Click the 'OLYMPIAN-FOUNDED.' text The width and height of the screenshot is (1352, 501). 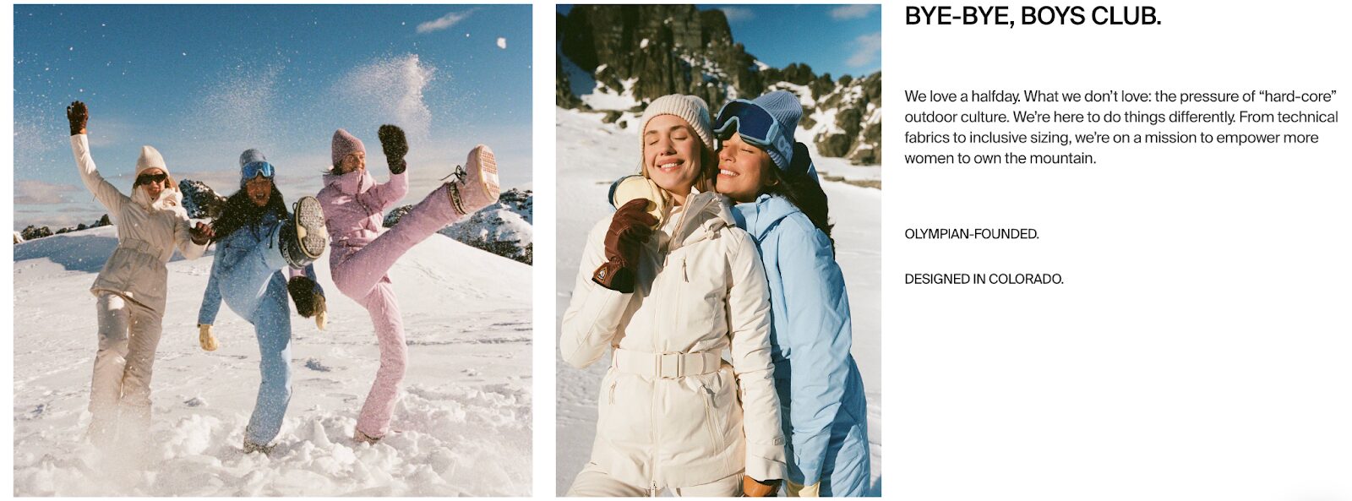(x=972, y=234)
